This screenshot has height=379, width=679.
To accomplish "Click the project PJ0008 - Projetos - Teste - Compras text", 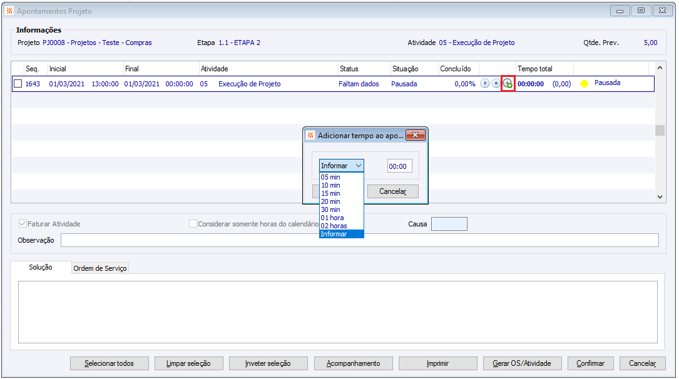I will click(x=97, y=43).
